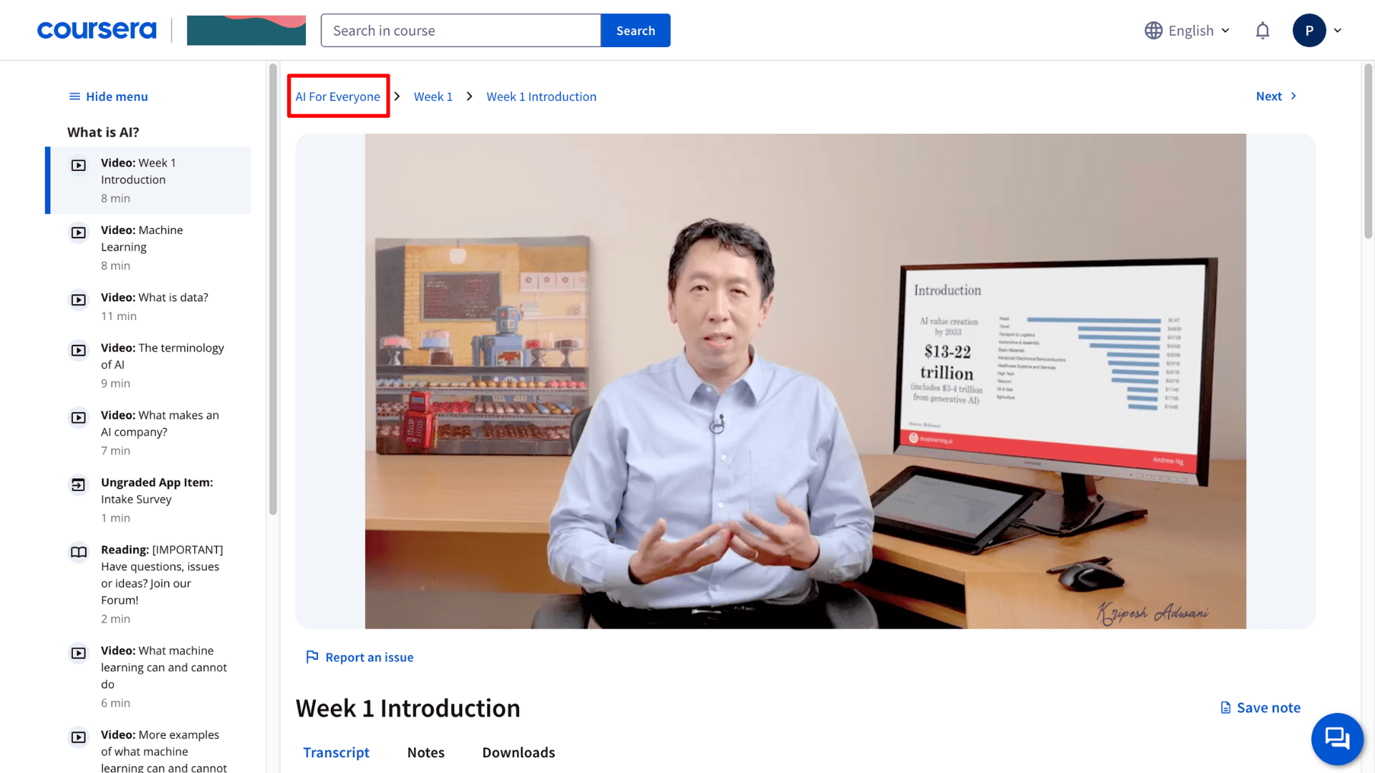Click the Week 1 breadcrumb link

tap(433, 97)
